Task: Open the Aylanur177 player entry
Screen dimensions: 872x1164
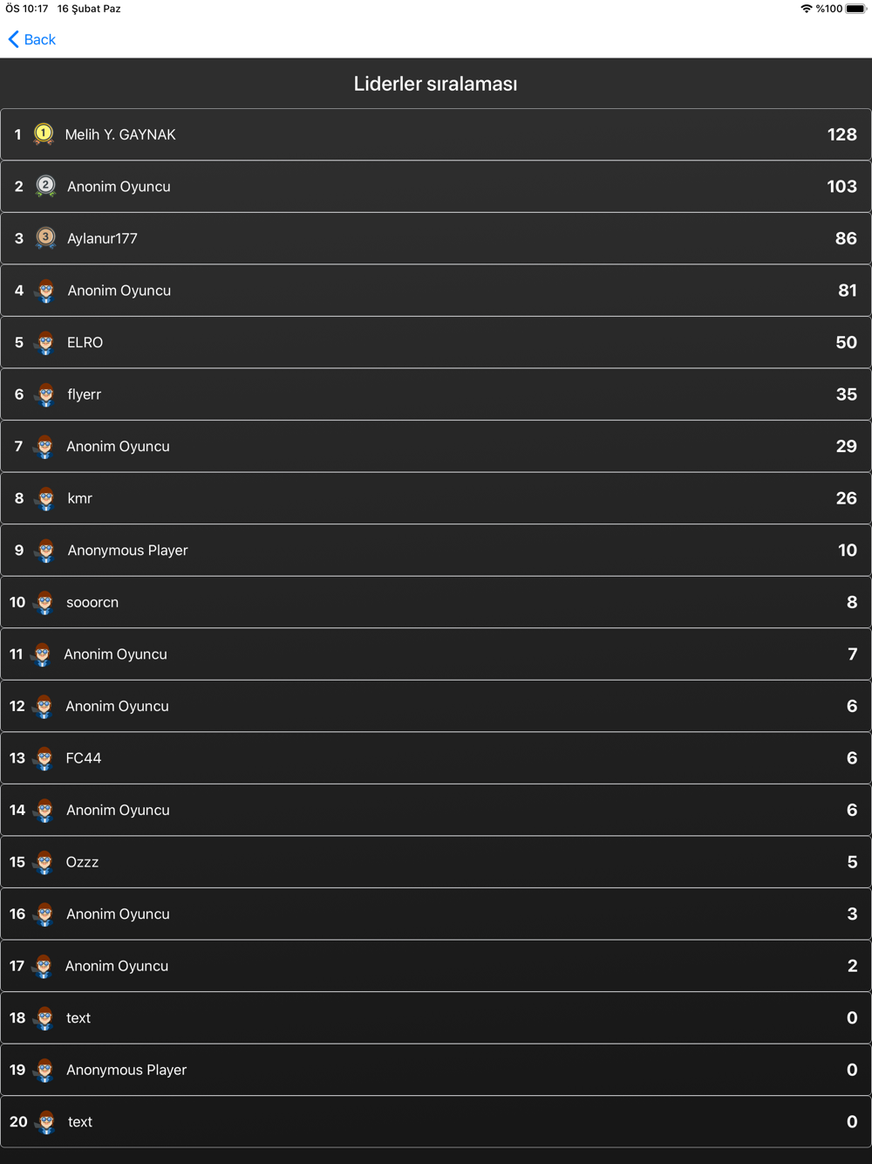Action: (x=436, y=238)
